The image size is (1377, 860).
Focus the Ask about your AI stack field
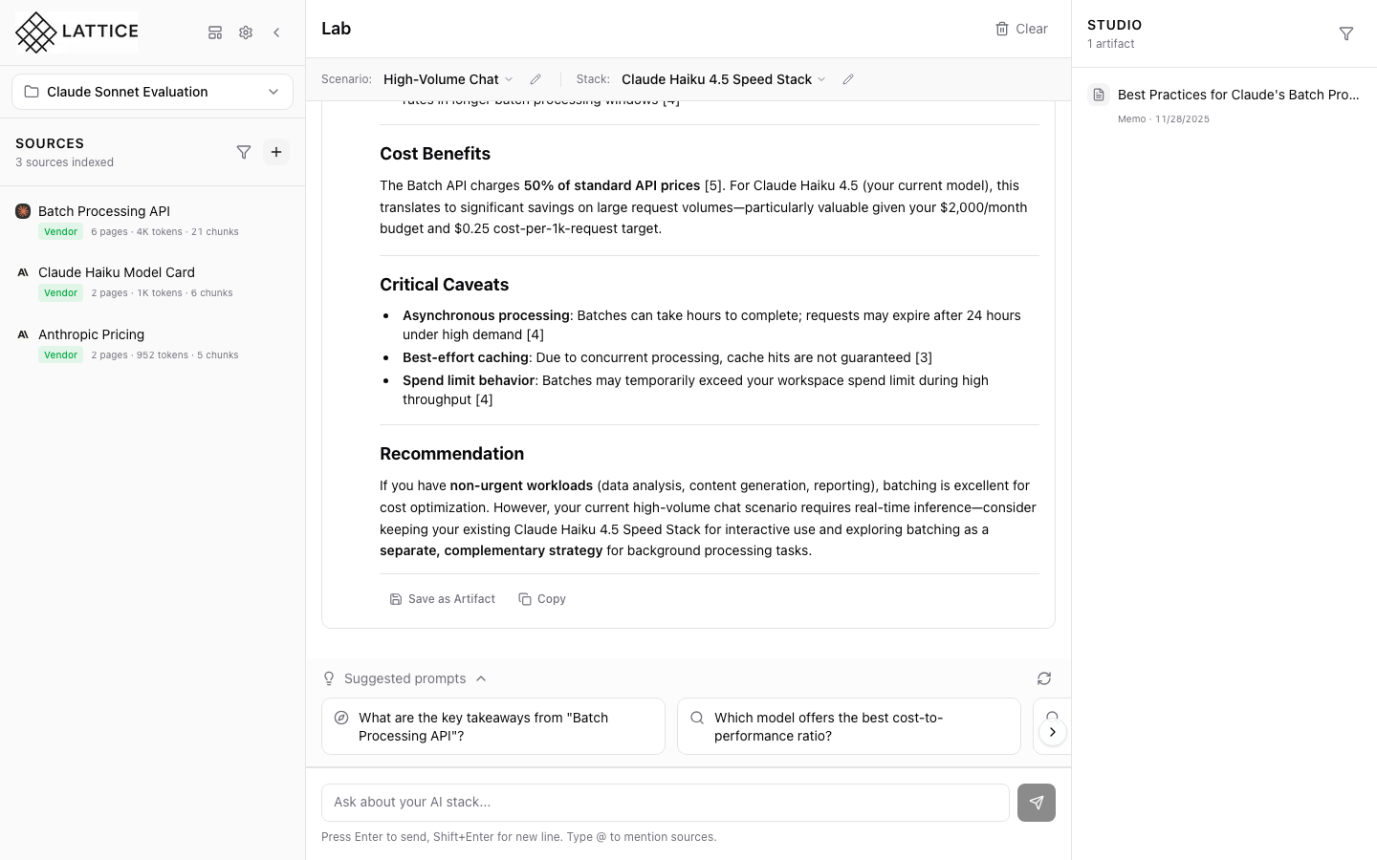click(x=665, y=802)
